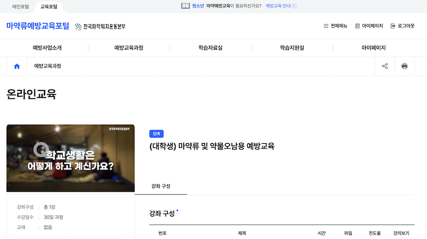This screenshot has width=427, height=239.
Task: Open 마이페이지 in top header
Action: point(369,26)
